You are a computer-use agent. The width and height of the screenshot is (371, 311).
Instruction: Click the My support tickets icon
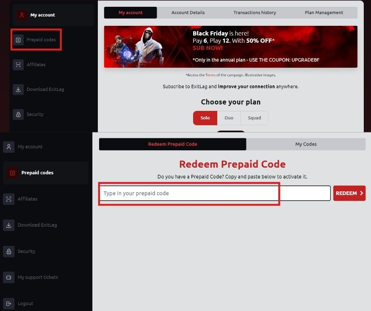click(x=9, y=278)
